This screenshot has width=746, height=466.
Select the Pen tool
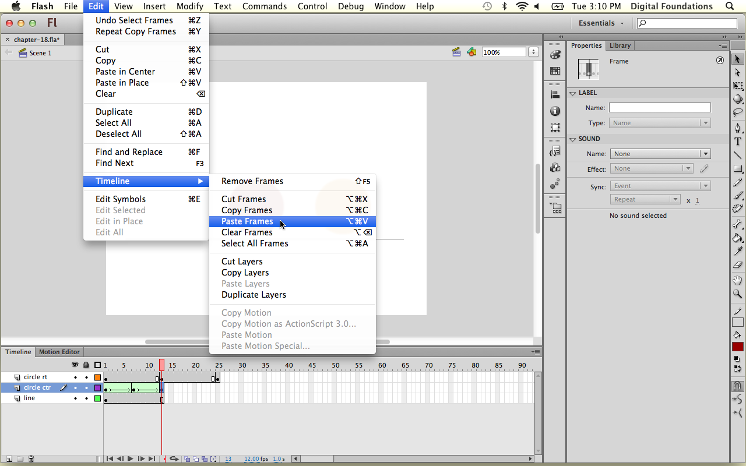(738, 128)
